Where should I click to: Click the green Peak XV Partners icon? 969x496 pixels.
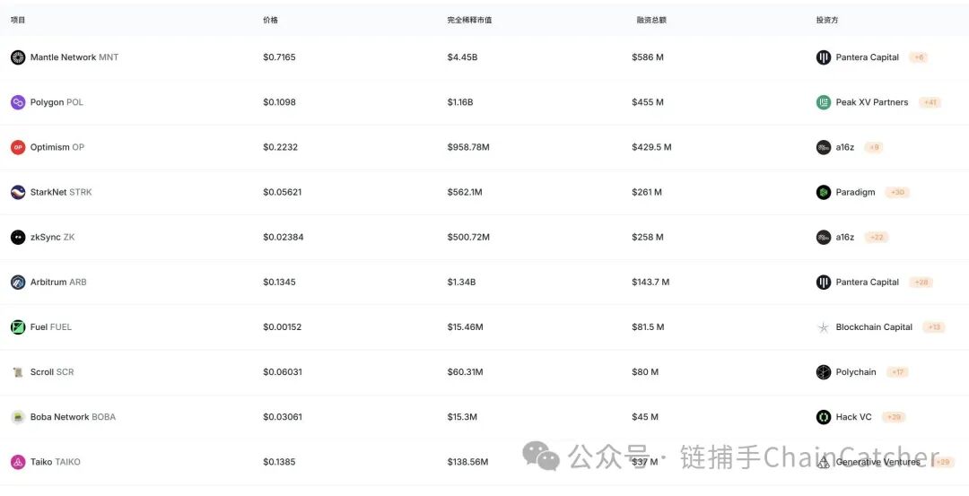click(x=823, y=102)
